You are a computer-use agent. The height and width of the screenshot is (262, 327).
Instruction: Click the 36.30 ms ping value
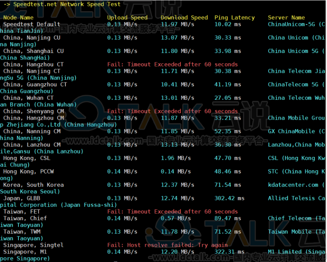pyautogui.click(x=228, y=145)
